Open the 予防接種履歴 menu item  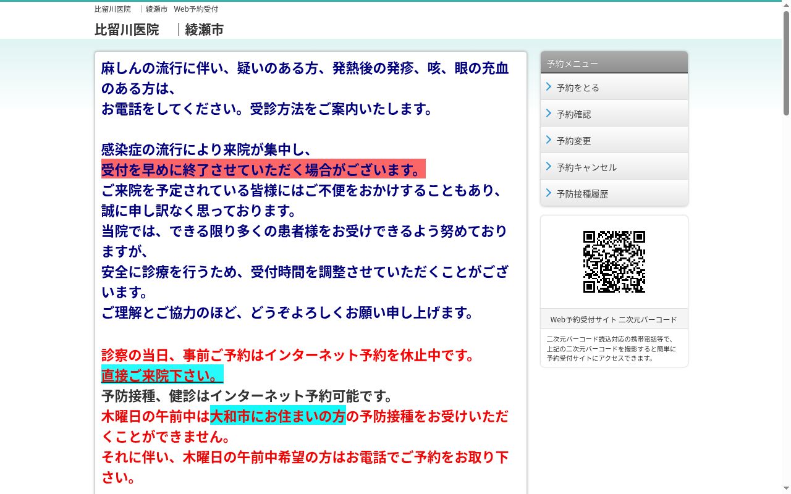click(x=614, y=193)
